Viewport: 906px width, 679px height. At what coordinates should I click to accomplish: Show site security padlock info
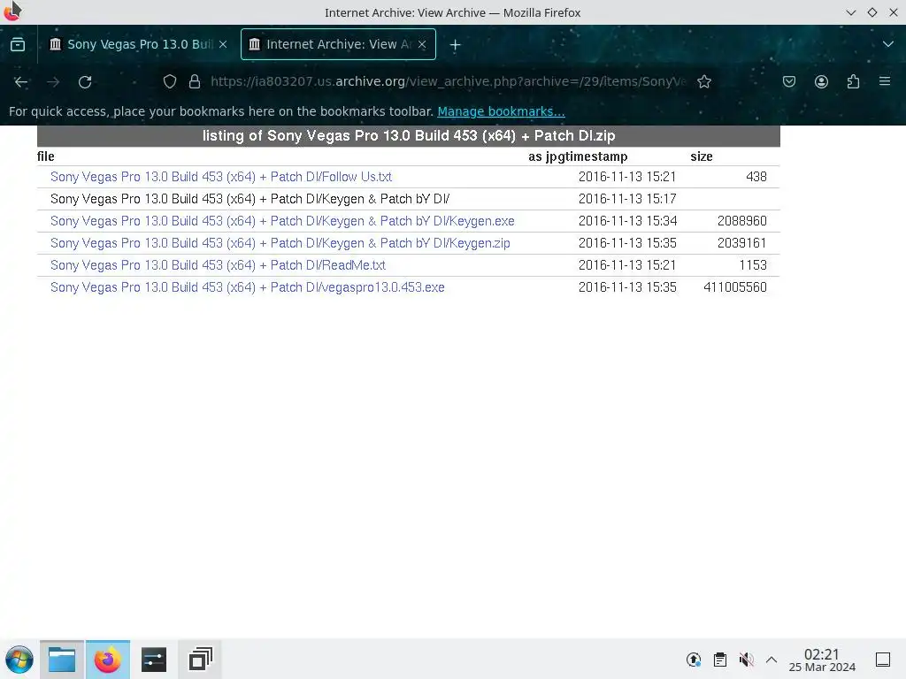(x=195, y=82)
